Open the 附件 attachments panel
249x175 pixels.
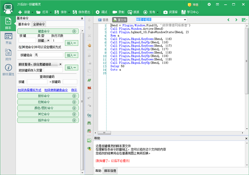8,53
